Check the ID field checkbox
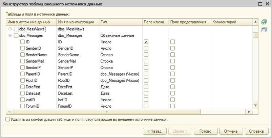The width and height of the screenshot is (272, 138). 23,42
